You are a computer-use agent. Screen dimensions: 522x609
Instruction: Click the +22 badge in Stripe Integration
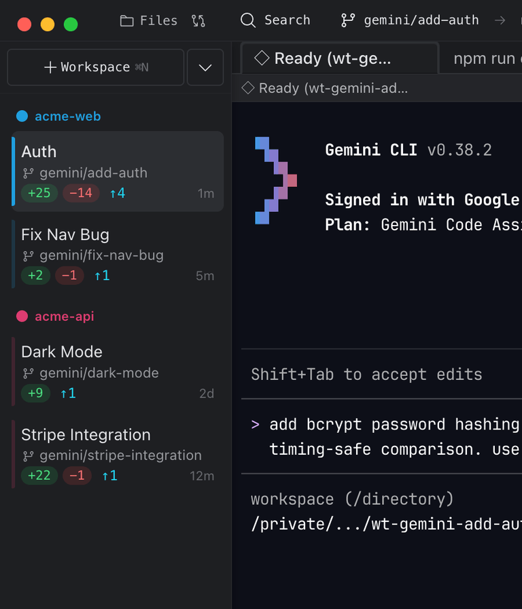pyautogui.click(x=39, y=475)
